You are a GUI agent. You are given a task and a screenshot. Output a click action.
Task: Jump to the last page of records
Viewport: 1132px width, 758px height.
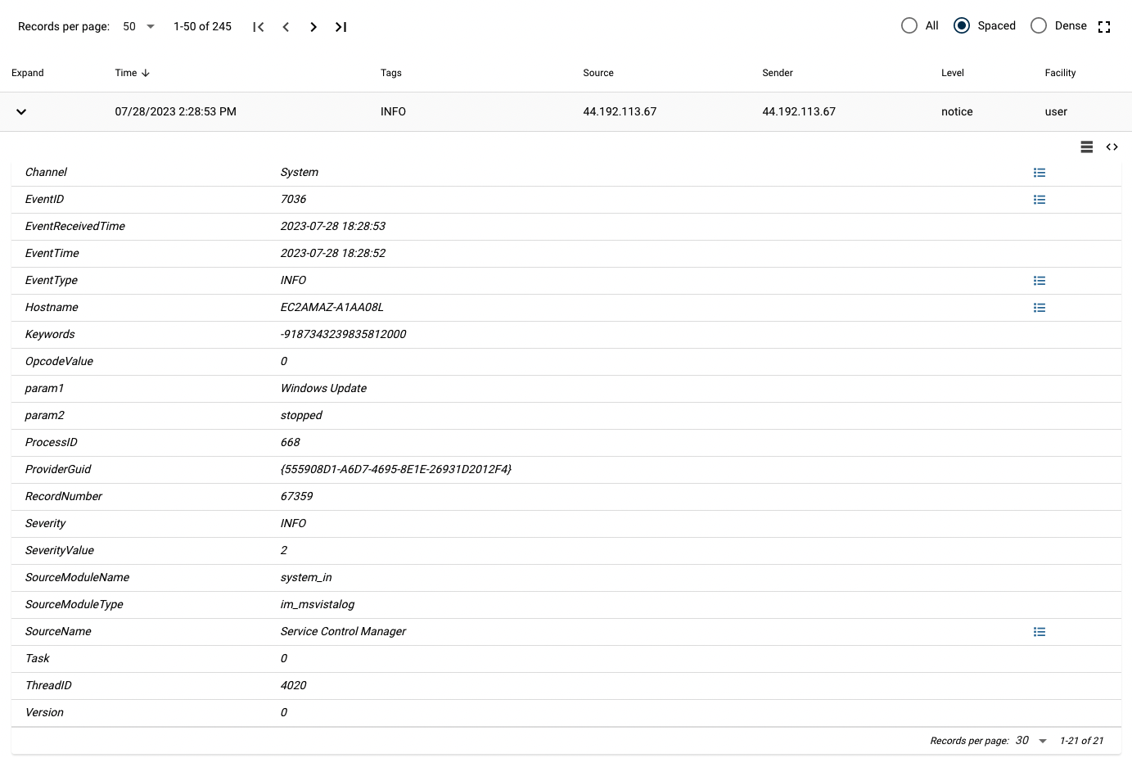click(341, 27)
